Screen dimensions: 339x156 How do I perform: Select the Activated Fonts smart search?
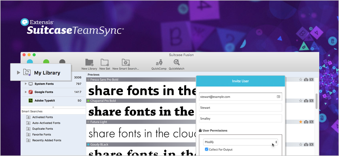tap(42, 117)
